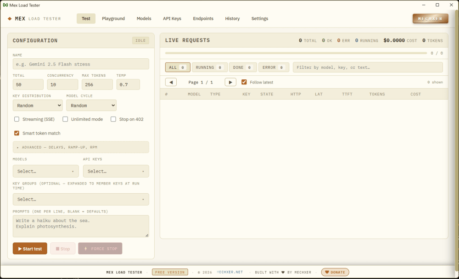
Task: Filter requests by ERROR
Action: pyautogui.click(x=274, y=67)
